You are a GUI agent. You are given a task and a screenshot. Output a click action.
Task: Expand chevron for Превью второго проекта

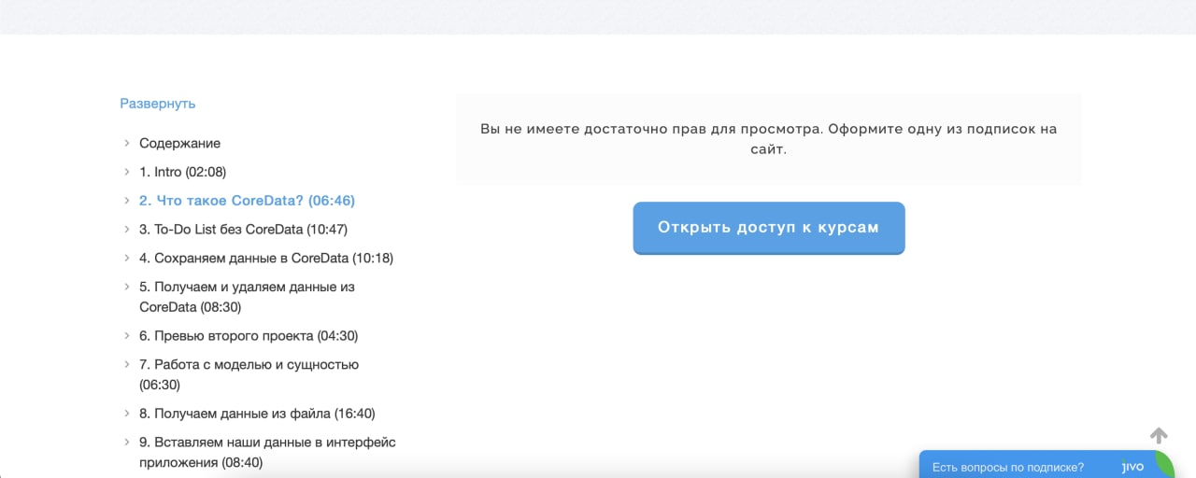tap(126, 336)
